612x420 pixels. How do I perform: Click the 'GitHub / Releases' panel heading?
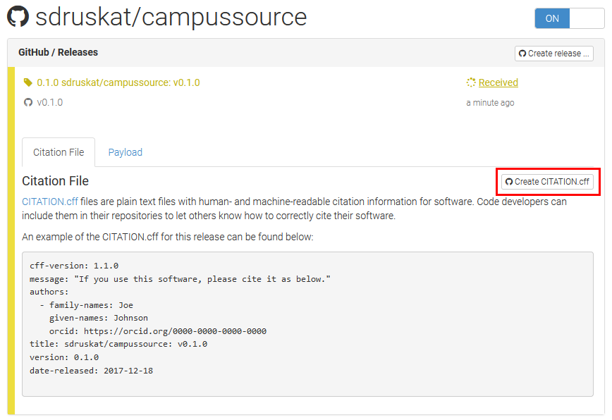(58, 52)
